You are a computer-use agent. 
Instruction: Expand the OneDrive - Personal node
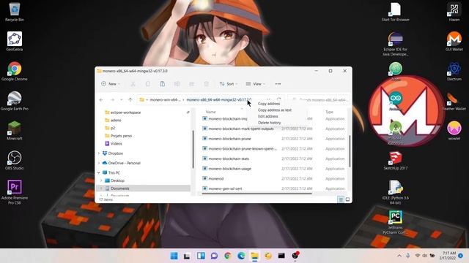click(99, 163)
